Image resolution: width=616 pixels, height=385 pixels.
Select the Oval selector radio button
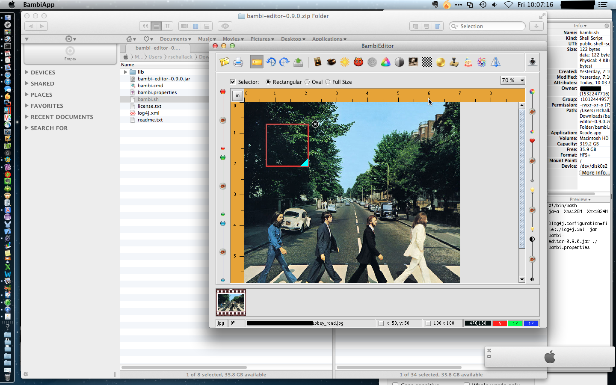pos(308,82)
